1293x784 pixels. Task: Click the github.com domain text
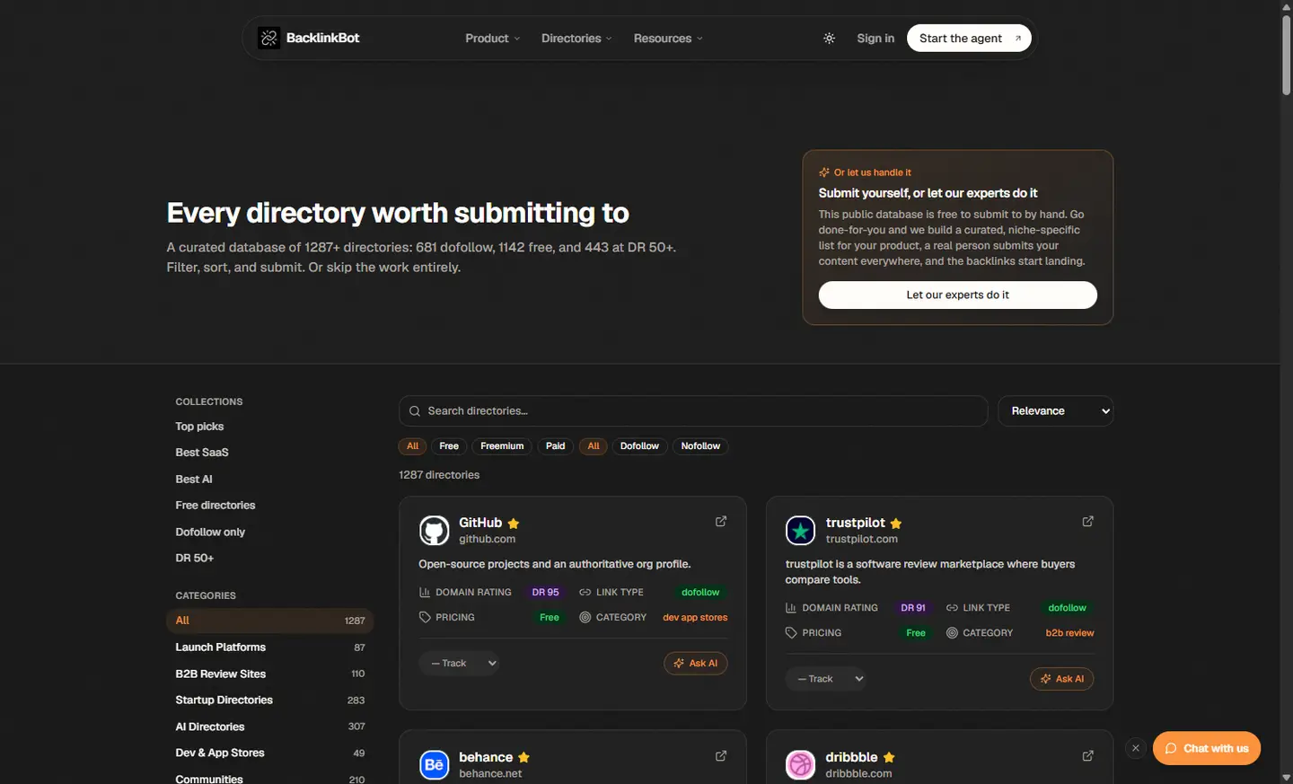[x=488, y=540]
